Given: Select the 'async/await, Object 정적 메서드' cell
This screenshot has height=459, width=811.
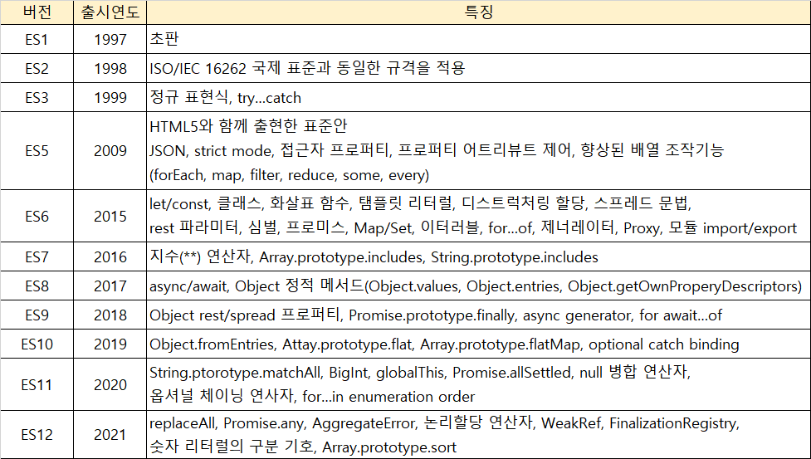Looking at the screenshot, I should (478, 286).
